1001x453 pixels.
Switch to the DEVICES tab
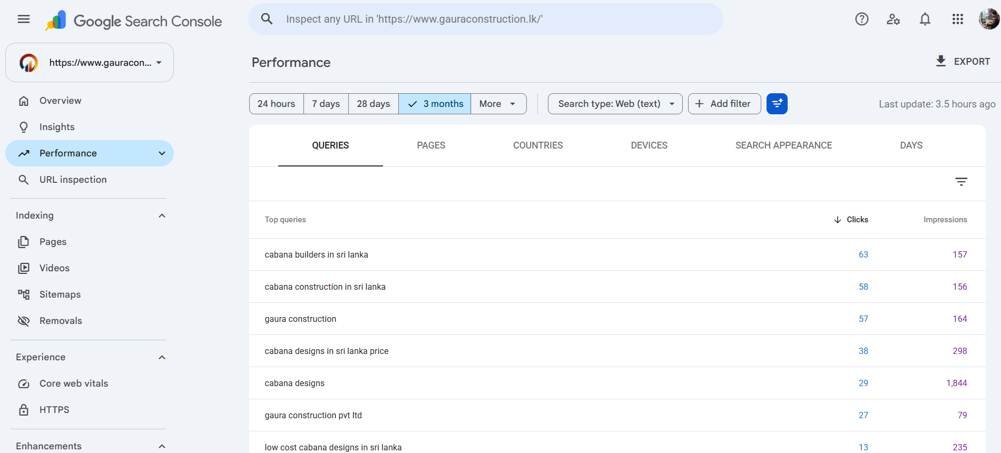[x=649, y=145]
